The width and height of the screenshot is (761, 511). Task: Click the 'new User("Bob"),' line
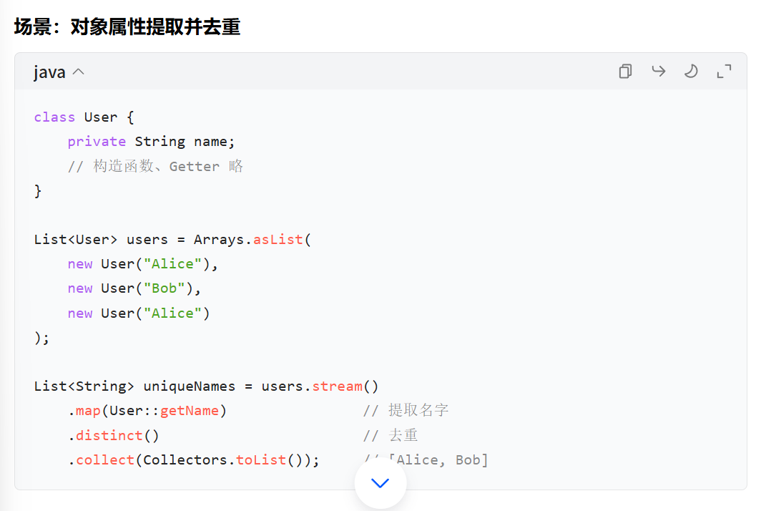click(x=134, y=288)
